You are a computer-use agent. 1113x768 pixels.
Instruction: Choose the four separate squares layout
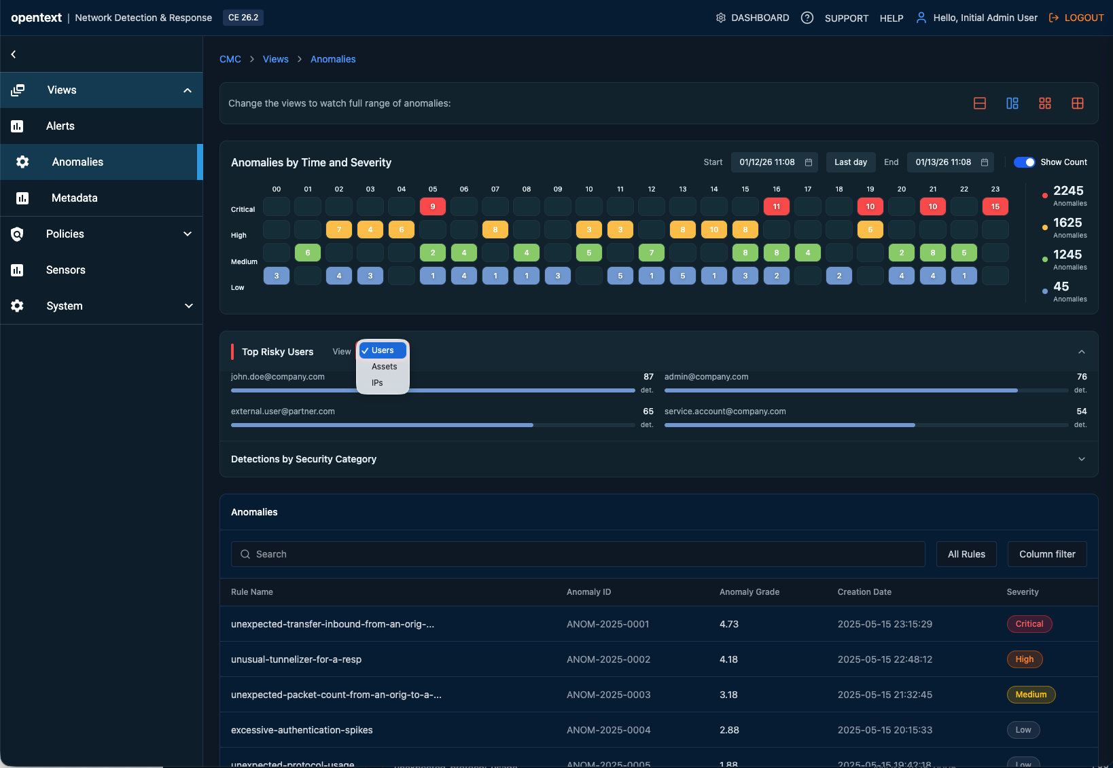(x=1044, y=103)
